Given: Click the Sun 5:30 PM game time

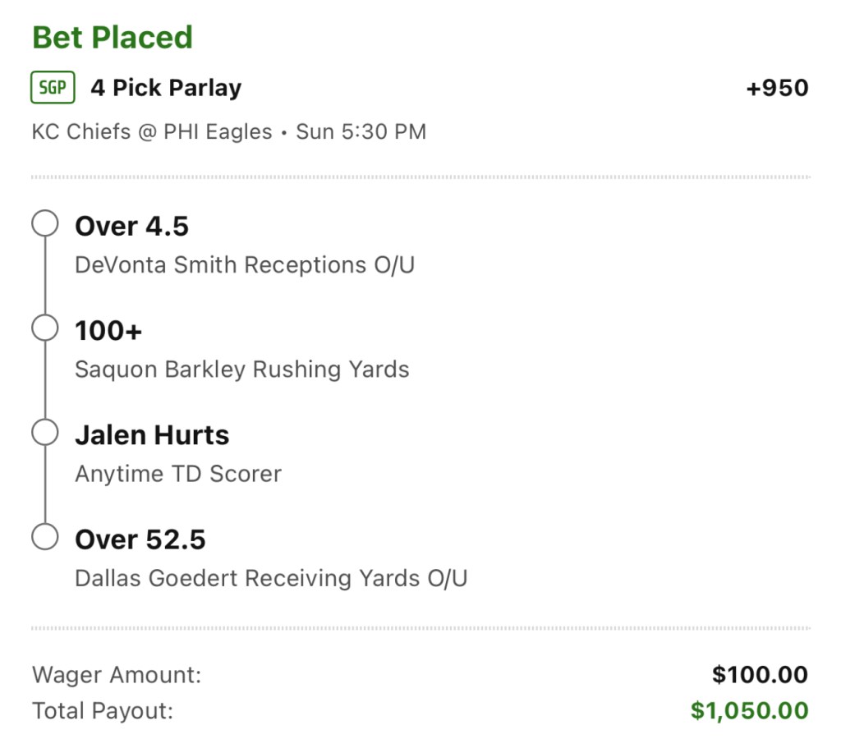Looking at the screenshot, I should 361,132.
